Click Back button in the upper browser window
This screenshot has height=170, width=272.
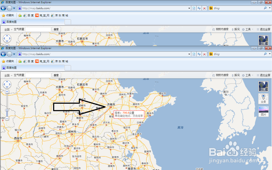coord(3,8)
